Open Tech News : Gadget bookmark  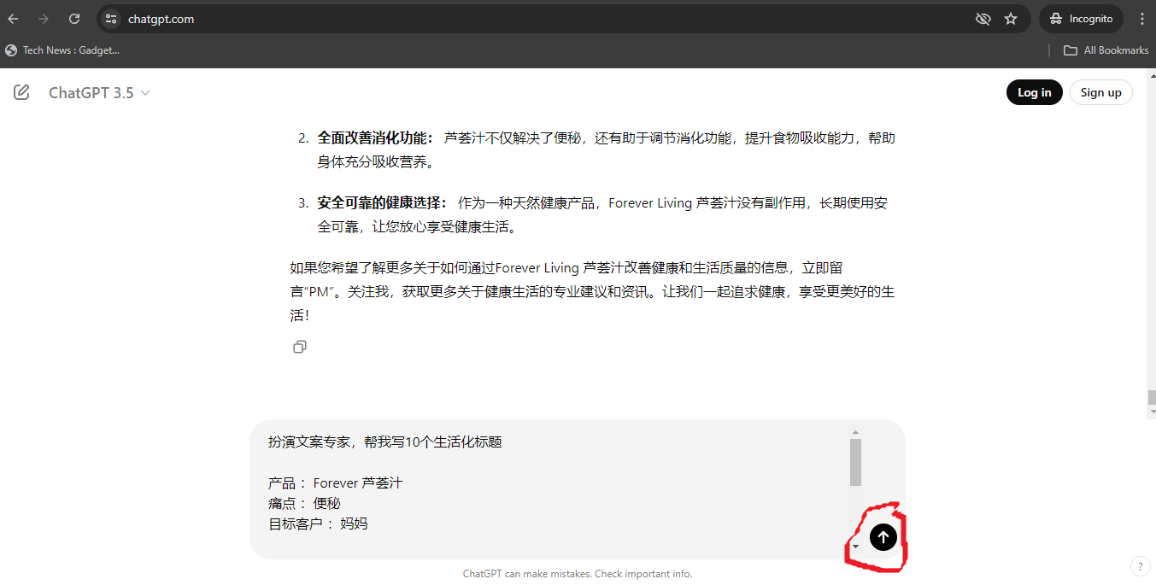pos(62,50)
